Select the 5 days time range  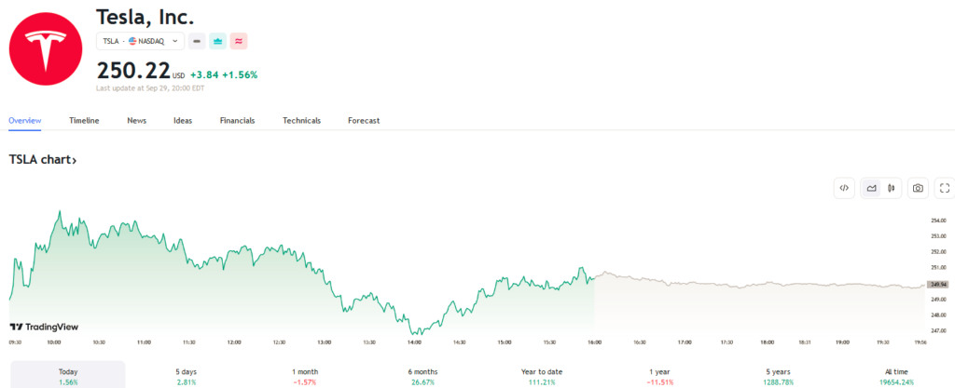pyautogui.click(x=187, y=377)
